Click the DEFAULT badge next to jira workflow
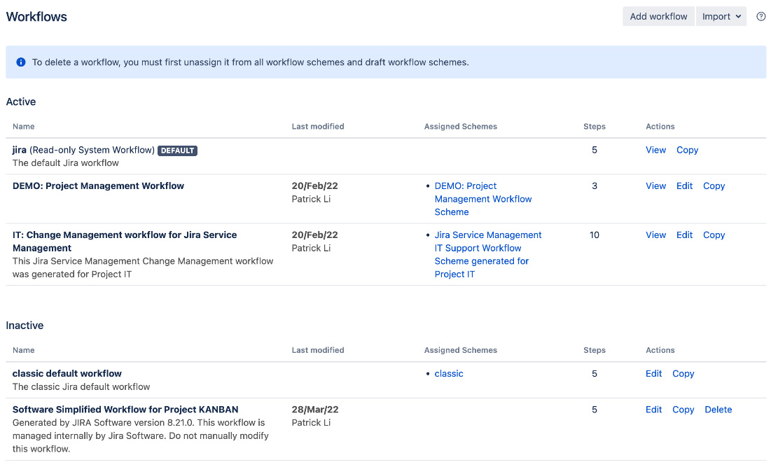The height and width of the screenshot is (467, 771). click(177, 150)
